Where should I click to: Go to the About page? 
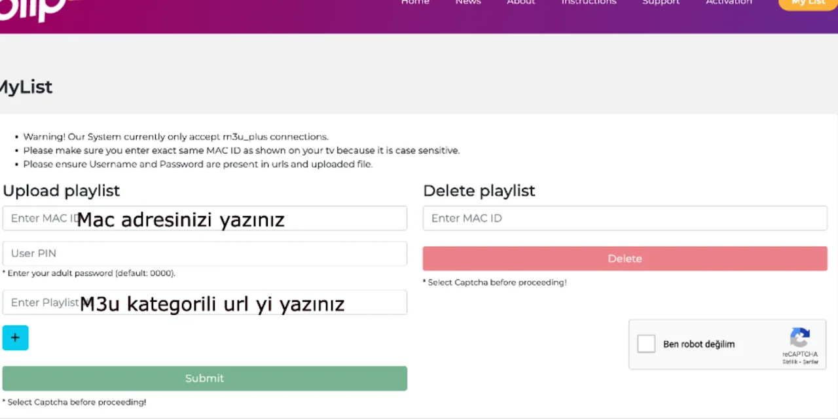[x=521, y=3]
